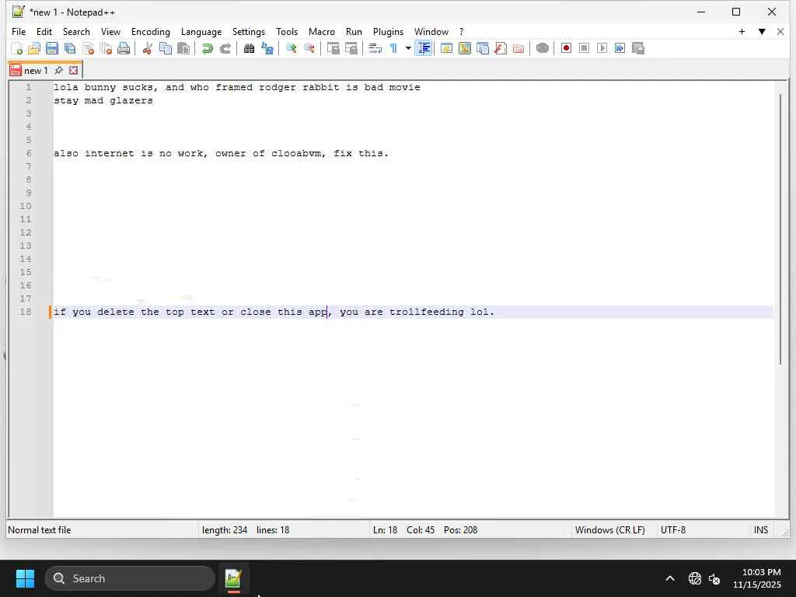Save the current recorded macro icon
The height and width of the screenshot is (597, 796).
coord(638,48)
